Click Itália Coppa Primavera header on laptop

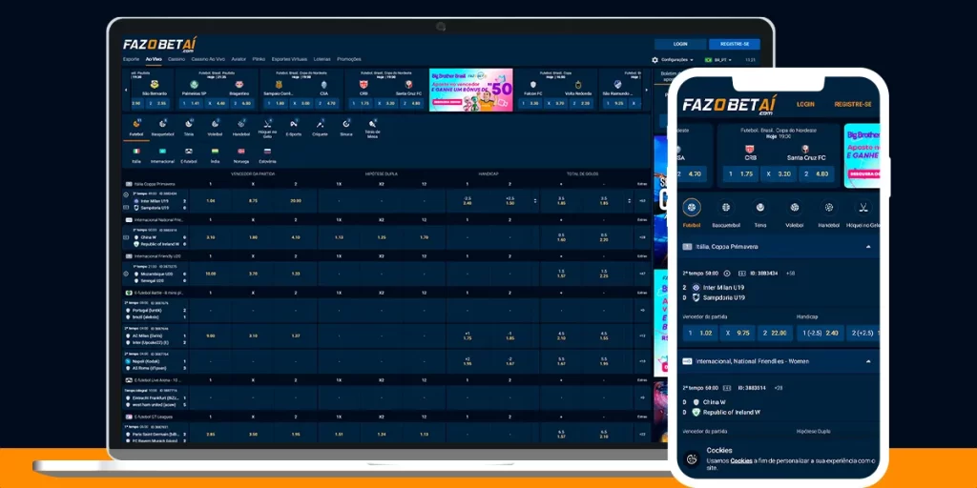[150, 184]
